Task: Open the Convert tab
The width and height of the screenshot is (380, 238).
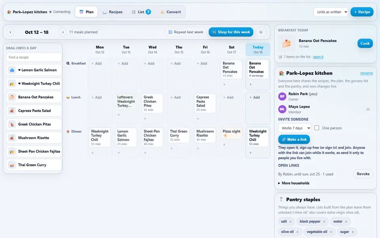Action: (171, 12)
